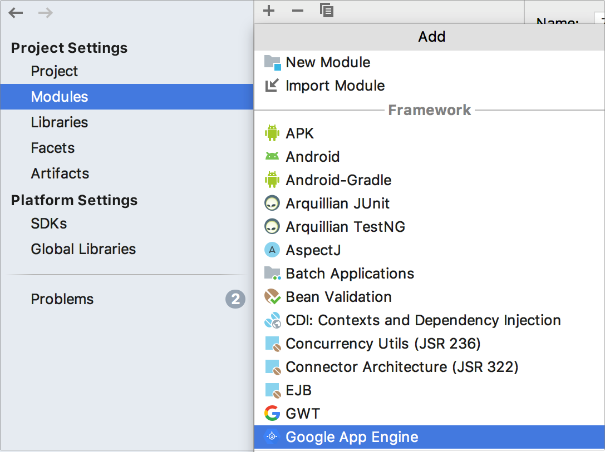Choose Google App Engine framework

[352, 437]
